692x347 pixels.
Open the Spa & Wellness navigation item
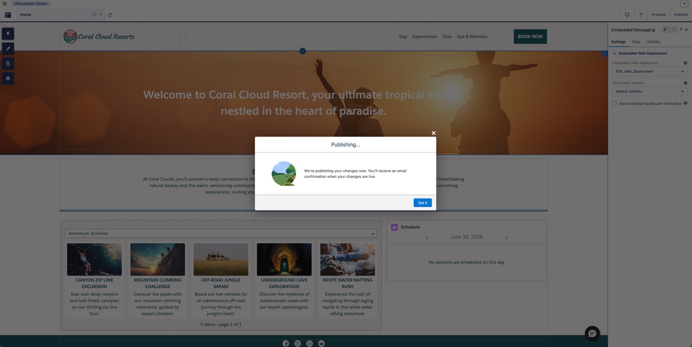coord(472,37)
